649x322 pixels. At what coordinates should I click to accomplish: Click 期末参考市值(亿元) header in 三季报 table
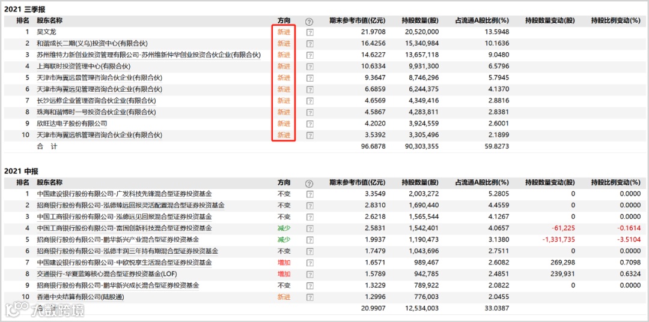click(x=357, y=20)
